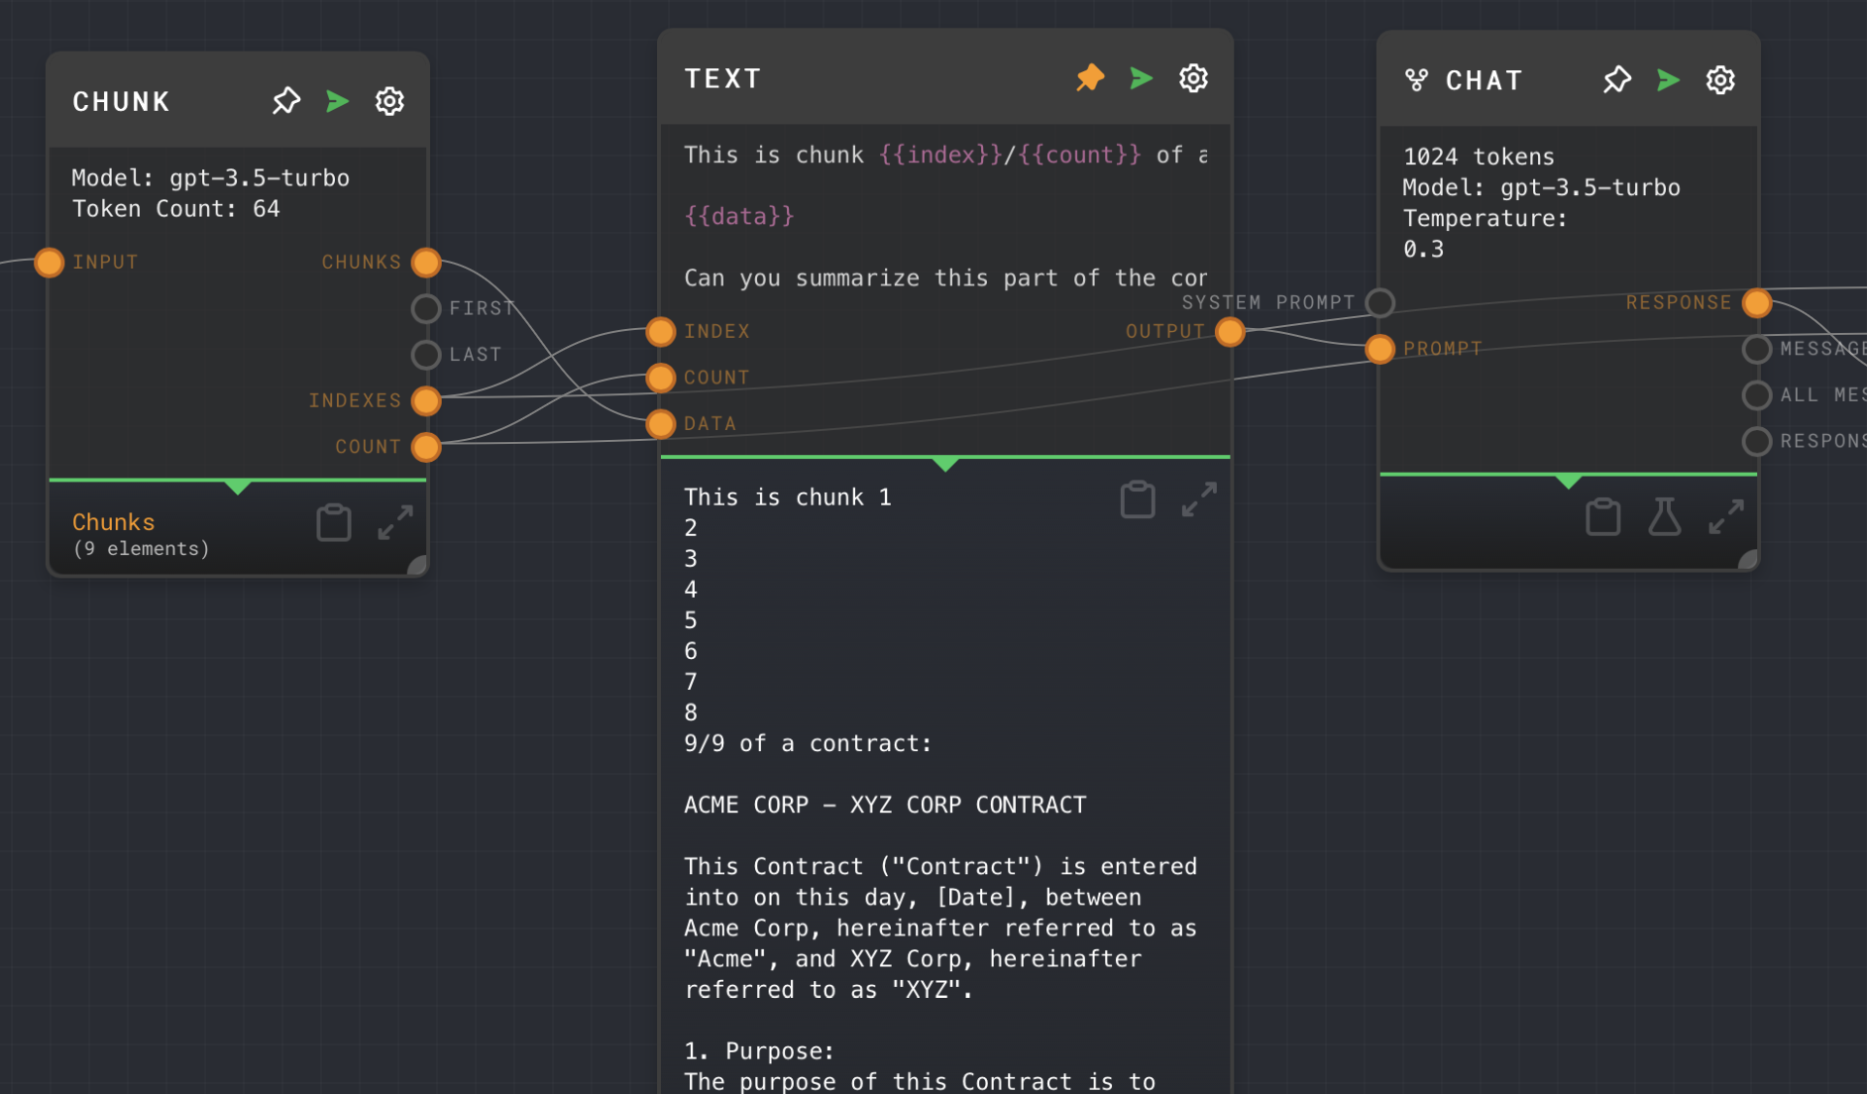Pin the Chat node output
Viewport: 1867px width, 1094px height.
(1617, 80)
